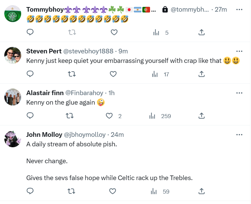Viewport: 251px width, 204px height.
Task: Retweet Alastair finn's reply
Action: [x=70, y=116]
